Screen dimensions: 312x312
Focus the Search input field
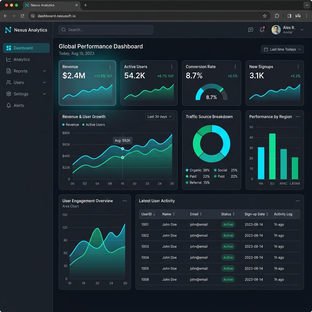(106, 30)
